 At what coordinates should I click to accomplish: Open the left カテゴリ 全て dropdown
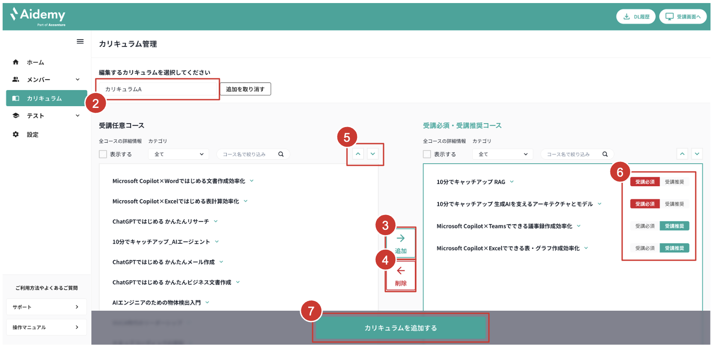click(x=179, y=154)
